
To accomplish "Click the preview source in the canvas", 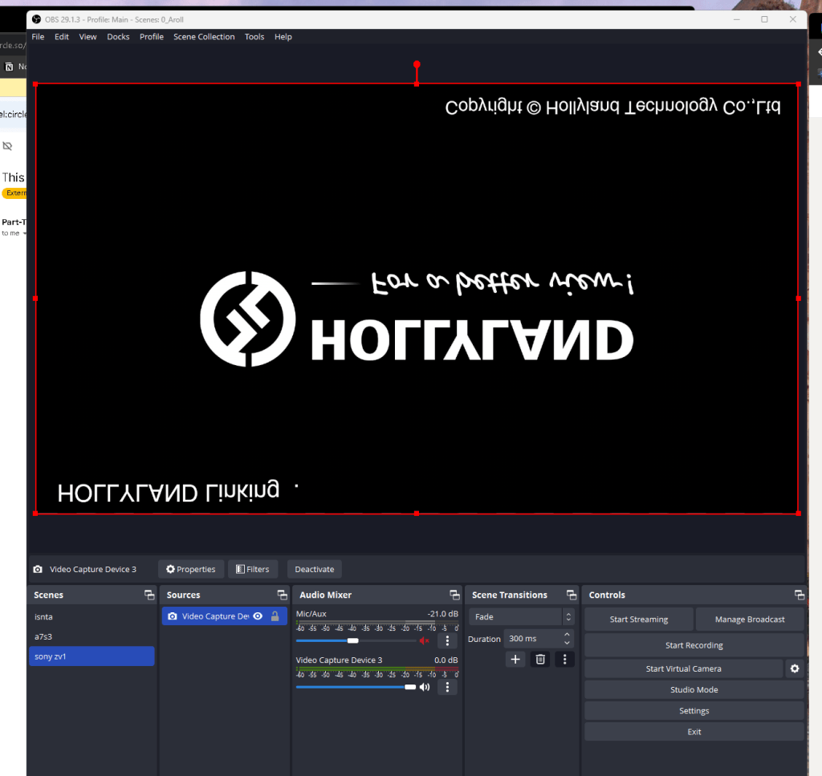I will click(417, 299).
